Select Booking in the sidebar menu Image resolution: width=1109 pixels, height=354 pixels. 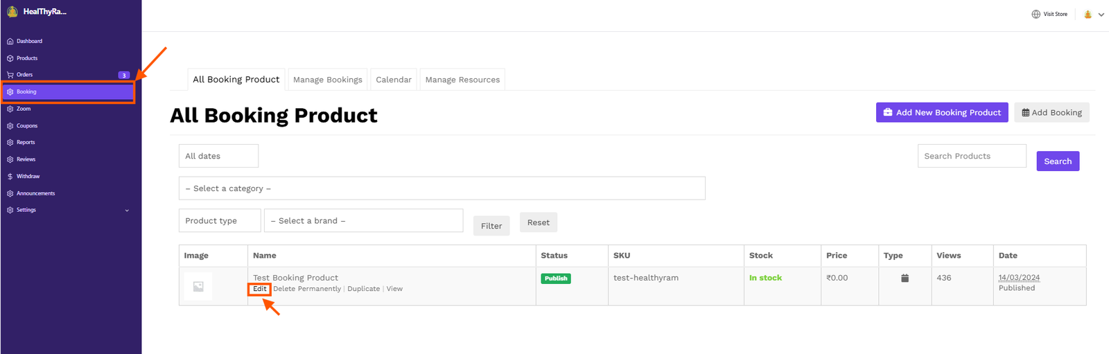(x=68, y=92)
